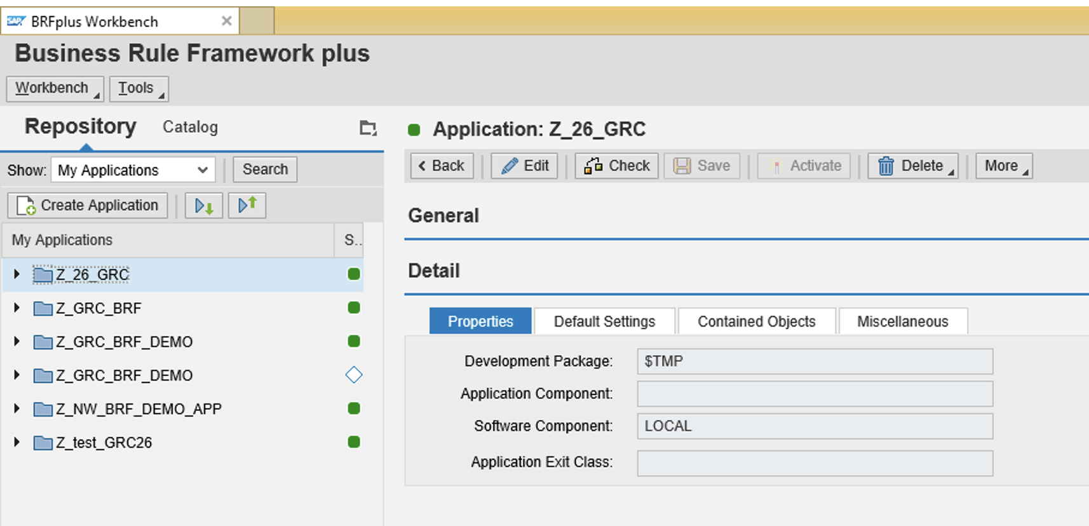Click the folder icon of Z_NW_BRF_DEMO_APP
Screen dimensions: 1089x526
tap(43, 409)
